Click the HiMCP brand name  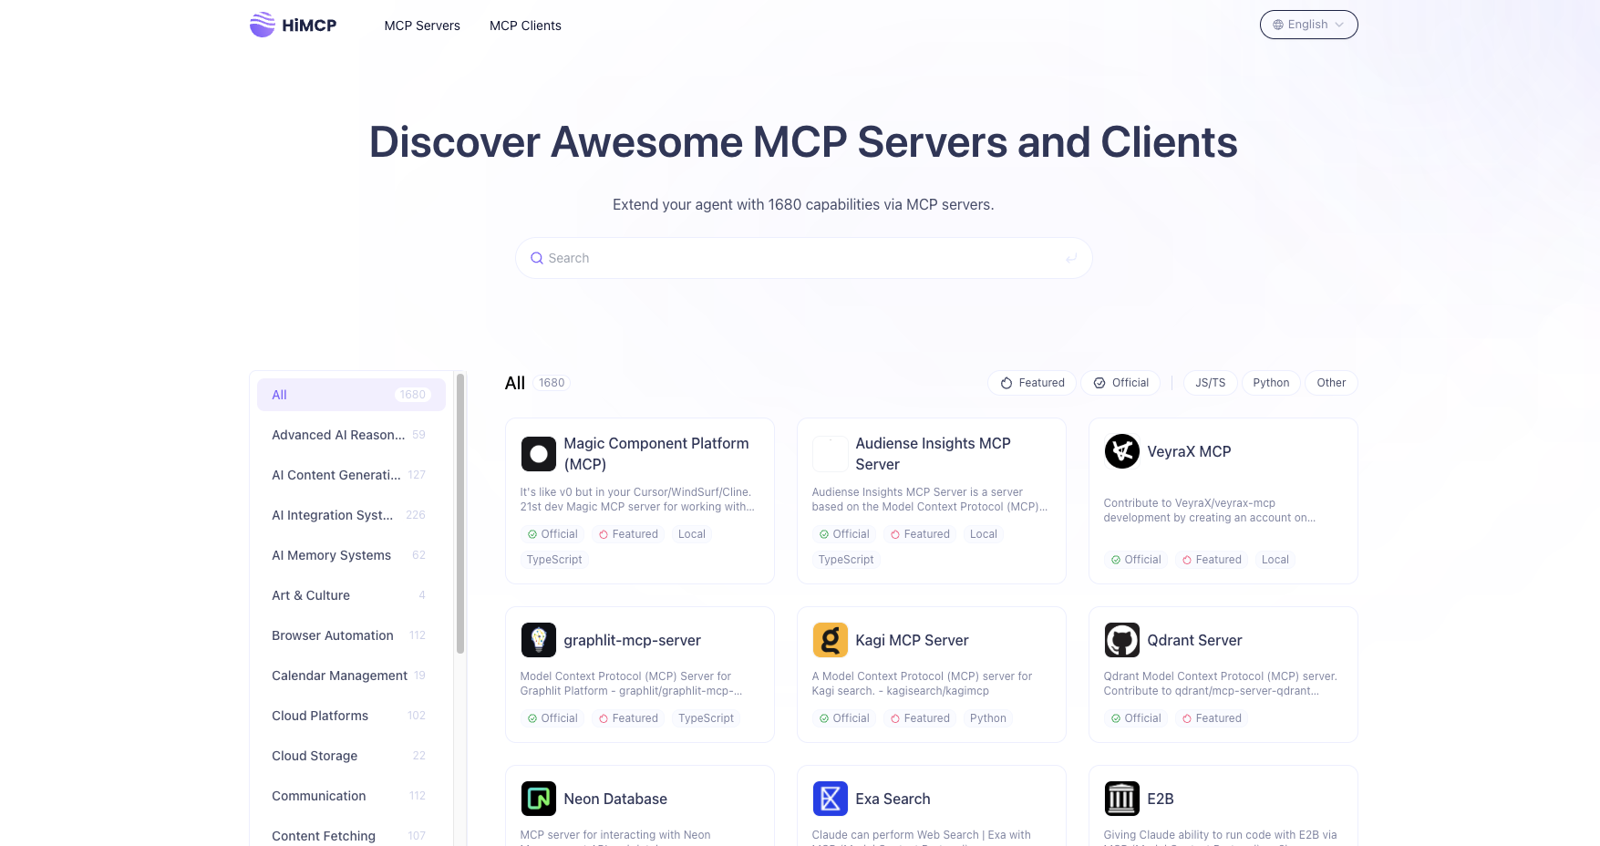click(309, 26)
